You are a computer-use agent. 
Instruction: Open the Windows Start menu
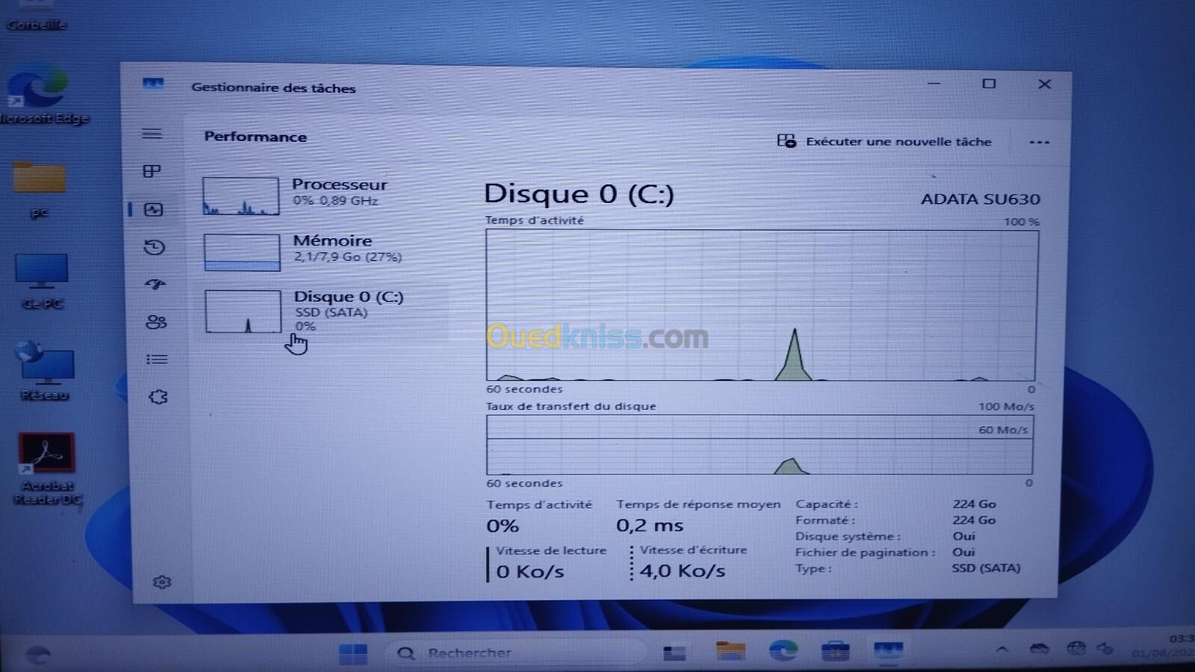click(x=353, y=654)
